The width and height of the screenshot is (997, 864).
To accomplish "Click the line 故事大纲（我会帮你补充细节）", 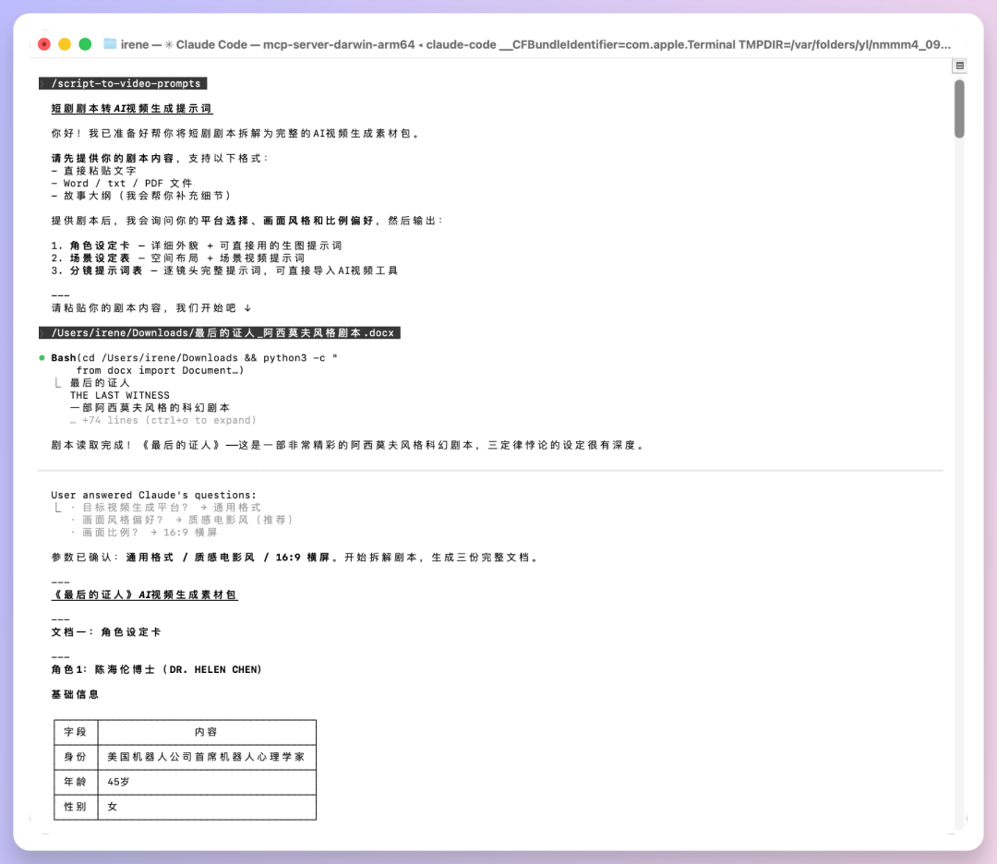I will (x=141, y=196).
